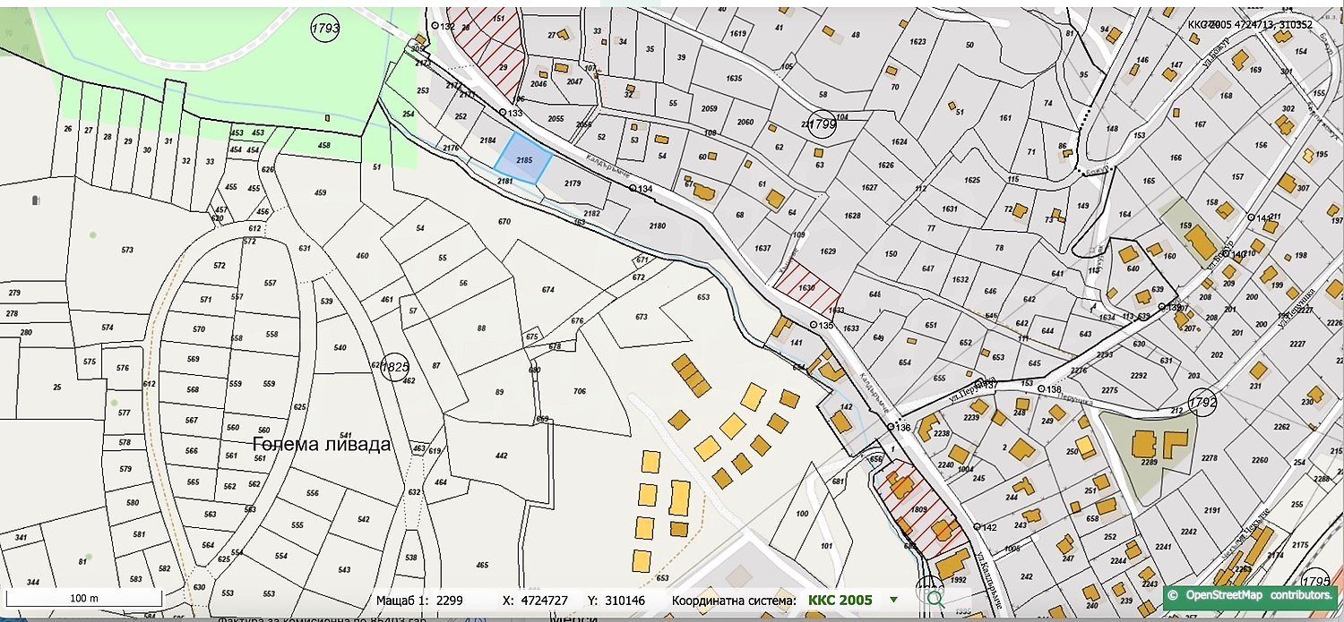
Task: Click the magnifier globe search icon
Action: pyautogui.click(x=935, y=599)
